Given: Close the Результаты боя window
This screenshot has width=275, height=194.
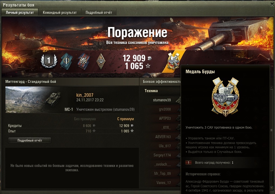Looking at the screenshot, I should coord(272,4).
